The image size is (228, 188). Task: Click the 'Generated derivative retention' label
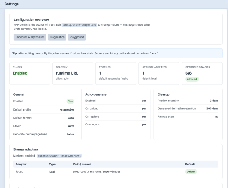pos(177,108)
